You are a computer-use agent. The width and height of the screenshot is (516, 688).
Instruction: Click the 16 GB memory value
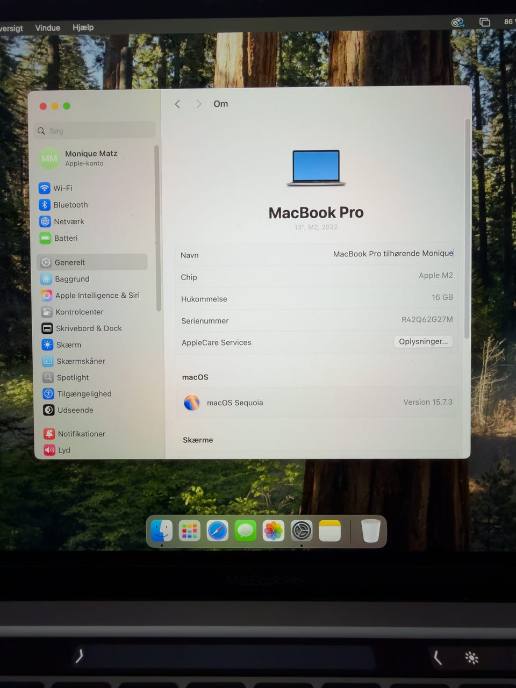442,297
